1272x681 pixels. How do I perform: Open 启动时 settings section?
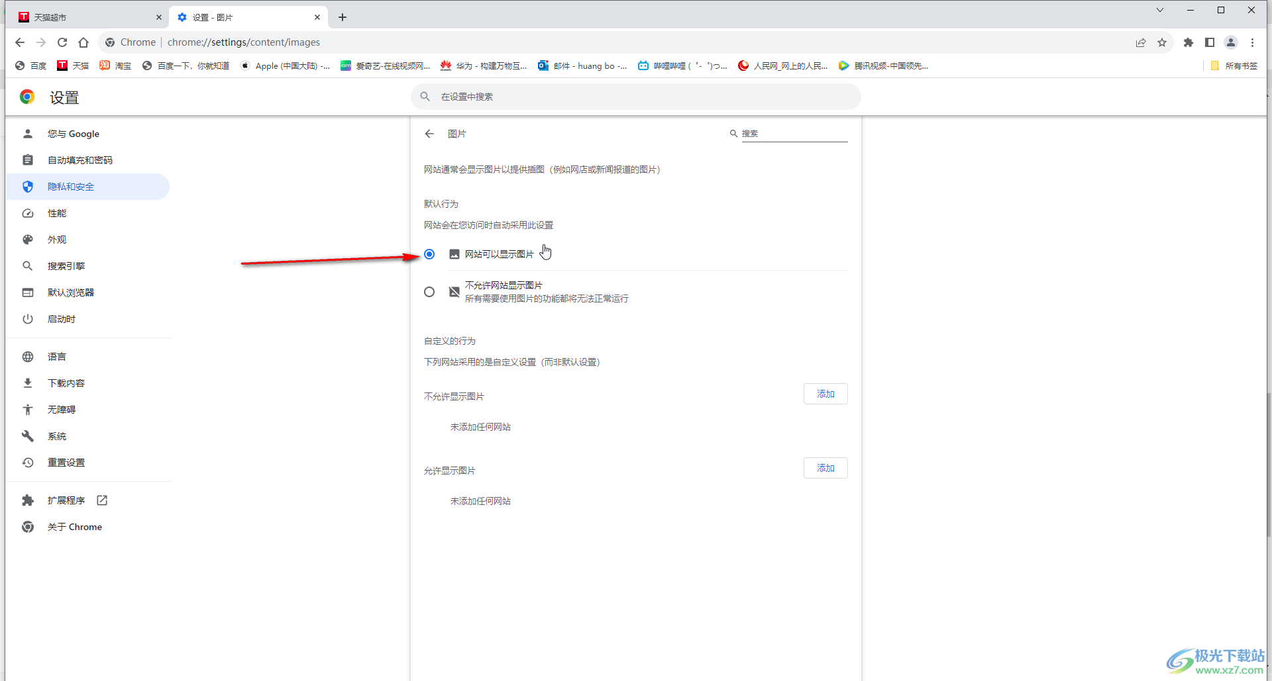pos(87,319)
